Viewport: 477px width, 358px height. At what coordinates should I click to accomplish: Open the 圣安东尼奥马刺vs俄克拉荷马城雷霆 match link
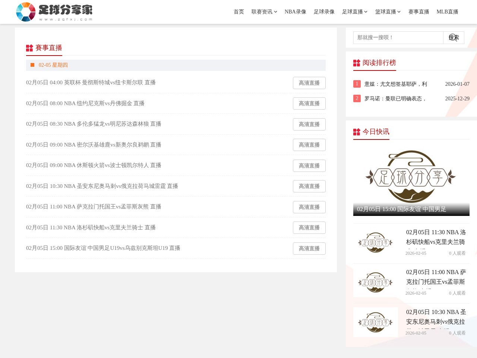[102, 186]
